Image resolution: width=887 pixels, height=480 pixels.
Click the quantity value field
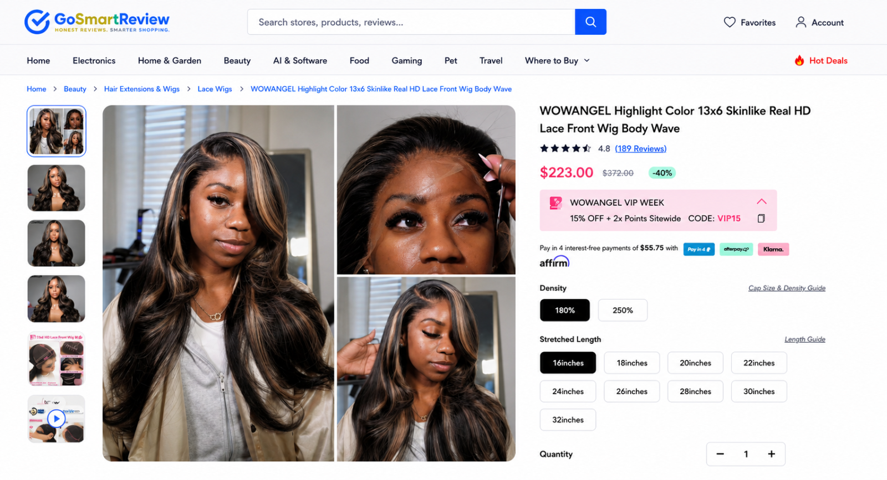pyautogui.click(x=746, y=454)
